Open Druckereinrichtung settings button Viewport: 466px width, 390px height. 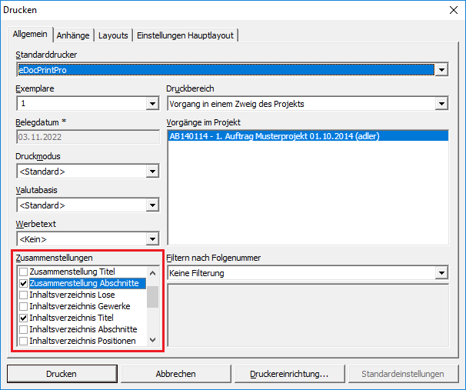tap(288, 374)
